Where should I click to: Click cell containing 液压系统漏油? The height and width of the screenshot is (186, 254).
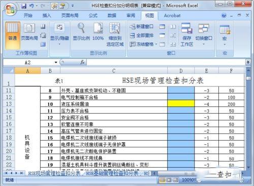click(x=114, y=104)
